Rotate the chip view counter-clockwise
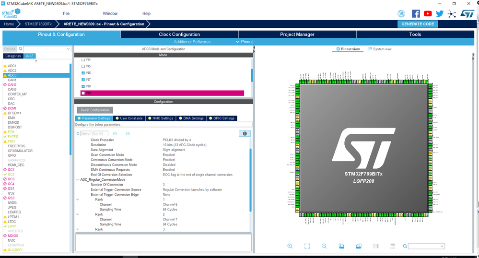Screen dimensions: 479x258 (359, 246)
